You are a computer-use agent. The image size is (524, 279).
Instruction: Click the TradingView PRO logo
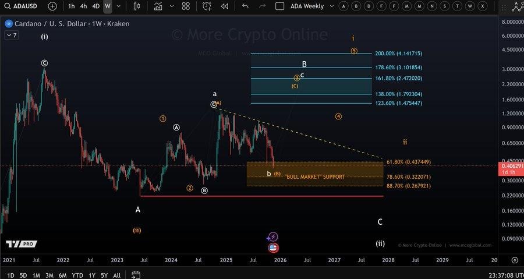[22, 244]
